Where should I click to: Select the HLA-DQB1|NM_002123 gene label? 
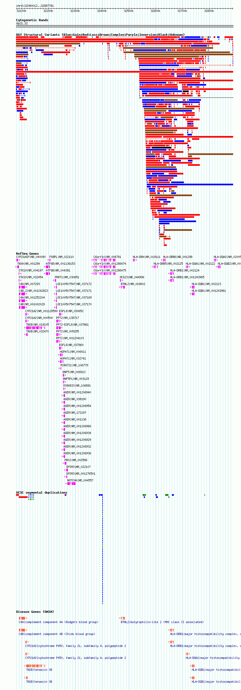tap(206, 284)
